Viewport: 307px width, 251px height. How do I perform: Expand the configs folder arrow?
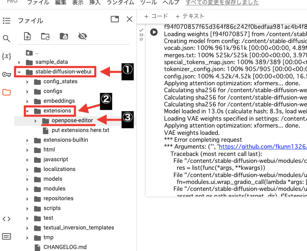[x=27, y=92]
